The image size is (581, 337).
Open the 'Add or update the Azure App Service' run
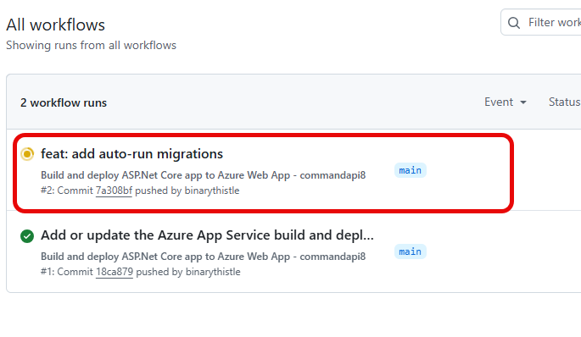click(x=207, y=235)
